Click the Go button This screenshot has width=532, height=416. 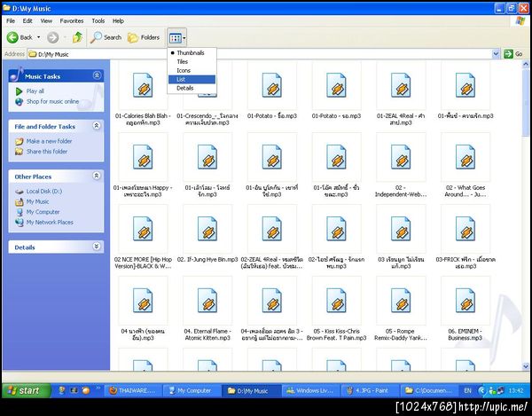[x=513, y=54]
